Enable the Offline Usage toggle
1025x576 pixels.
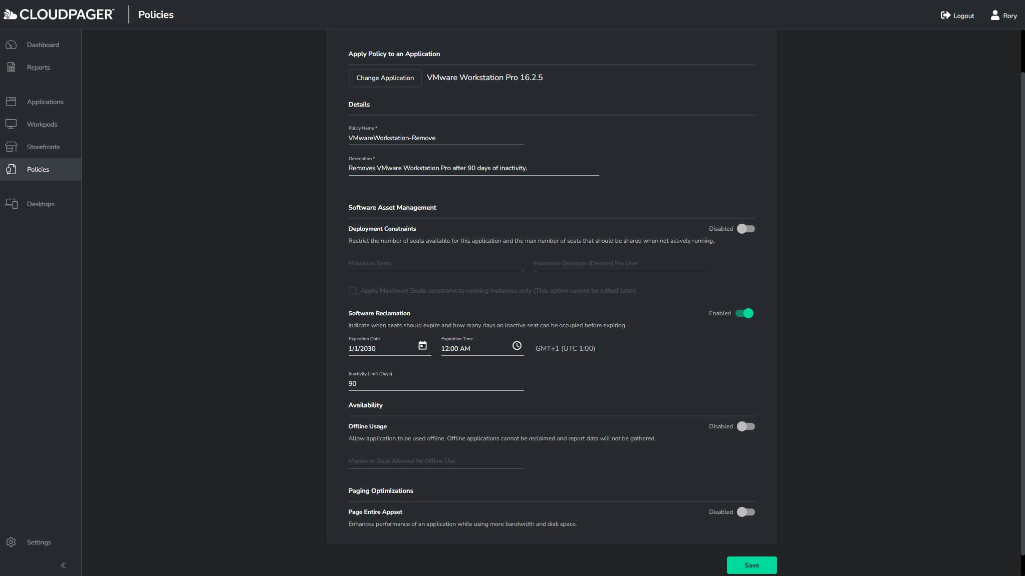[745, 426]
